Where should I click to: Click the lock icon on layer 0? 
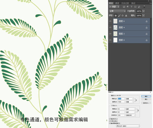click(147, 40)
